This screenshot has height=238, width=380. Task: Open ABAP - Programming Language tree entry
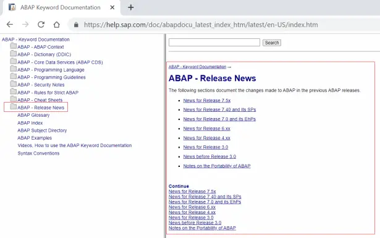click(51, 70)
